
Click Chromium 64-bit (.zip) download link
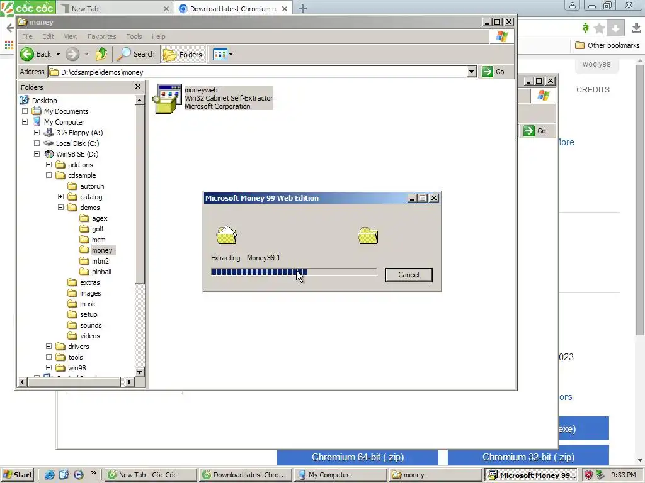358,457
